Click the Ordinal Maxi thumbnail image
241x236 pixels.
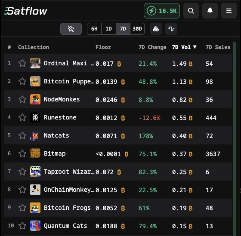[x=35, y=63]
